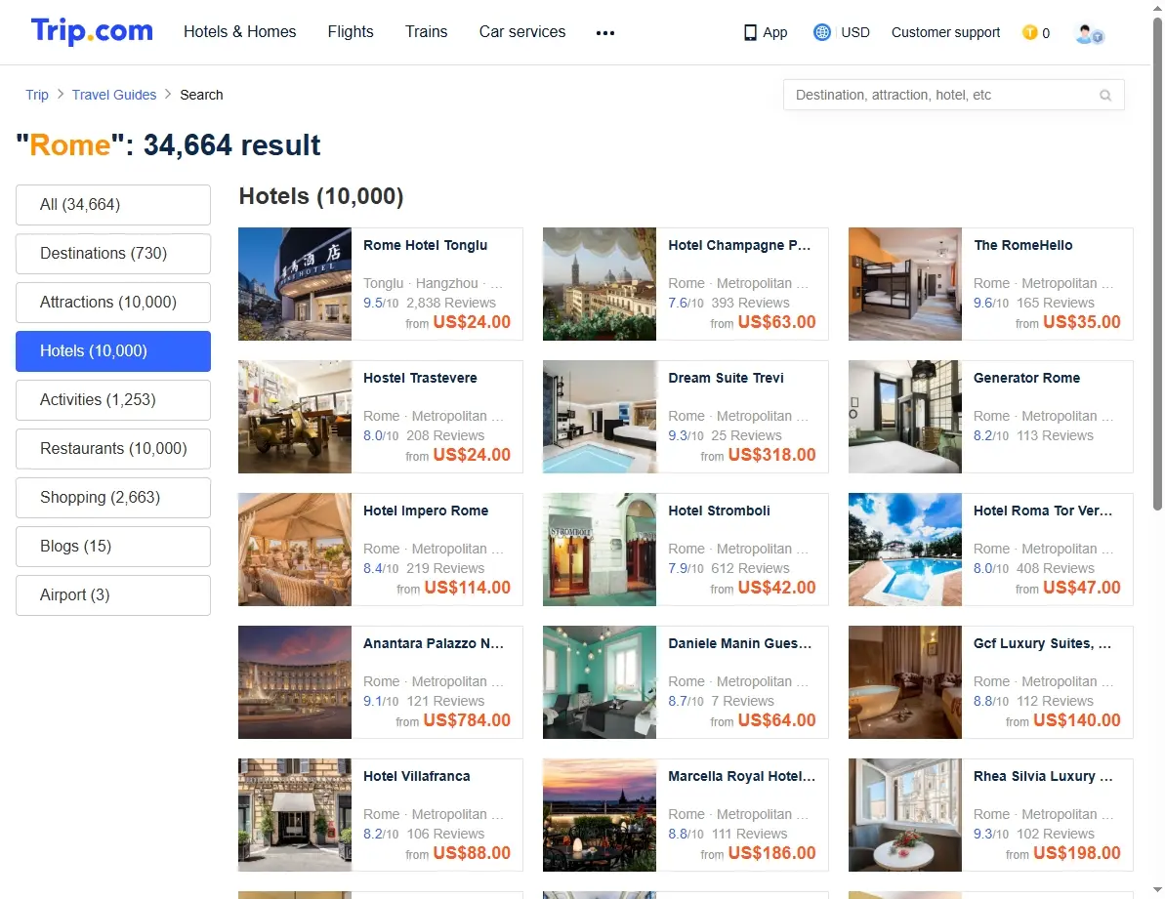The image size is (1165, 899).
Task: Click the globe language icon
Action: click(821, 32)
